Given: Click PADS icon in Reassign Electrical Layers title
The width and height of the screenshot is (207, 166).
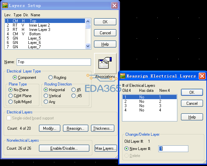Looking at the screenshot, I should (123, 76).
